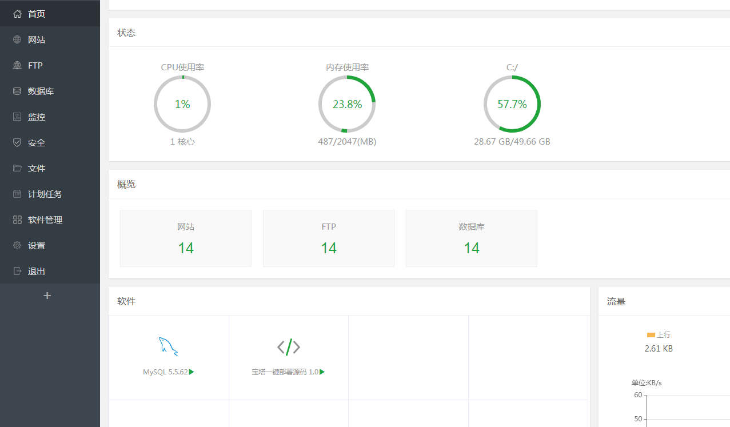Screen dimensions: 730x427
Task: Click the 软件 panel heading
Action: pyautogui.click(x=126, y=301)
